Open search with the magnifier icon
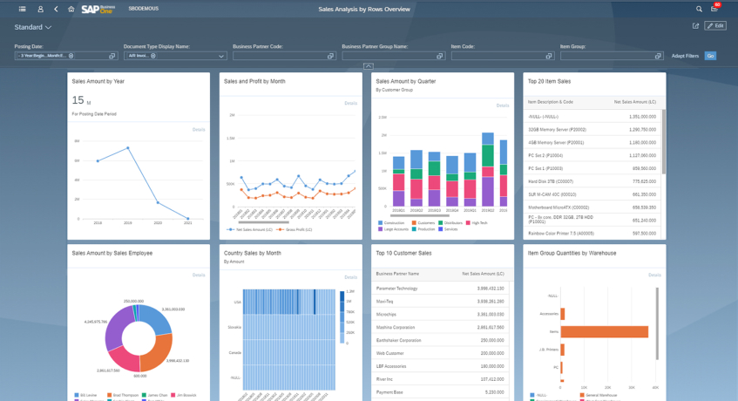The height and width of the screenshot is (401, 738). point(699,9)
